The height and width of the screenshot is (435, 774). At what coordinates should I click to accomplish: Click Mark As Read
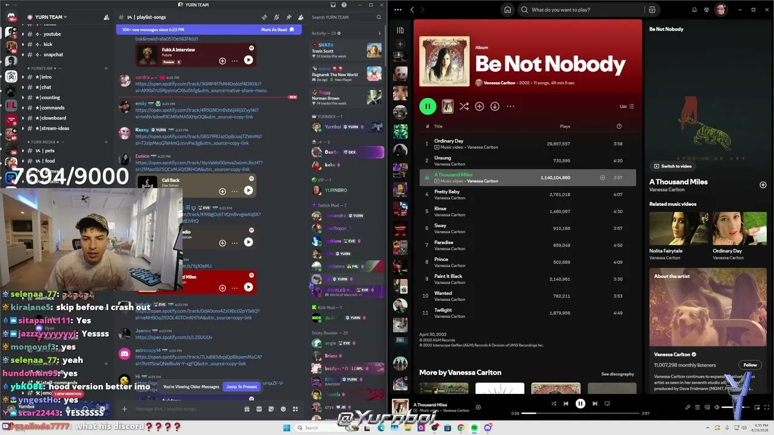pyautogui.click(x=278, y=30)
